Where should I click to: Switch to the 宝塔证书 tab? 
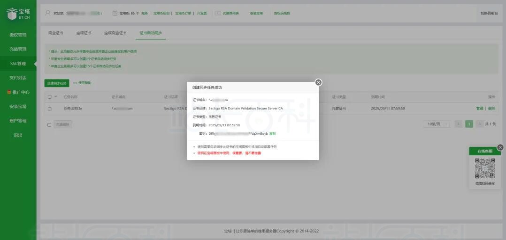[84, 33]
